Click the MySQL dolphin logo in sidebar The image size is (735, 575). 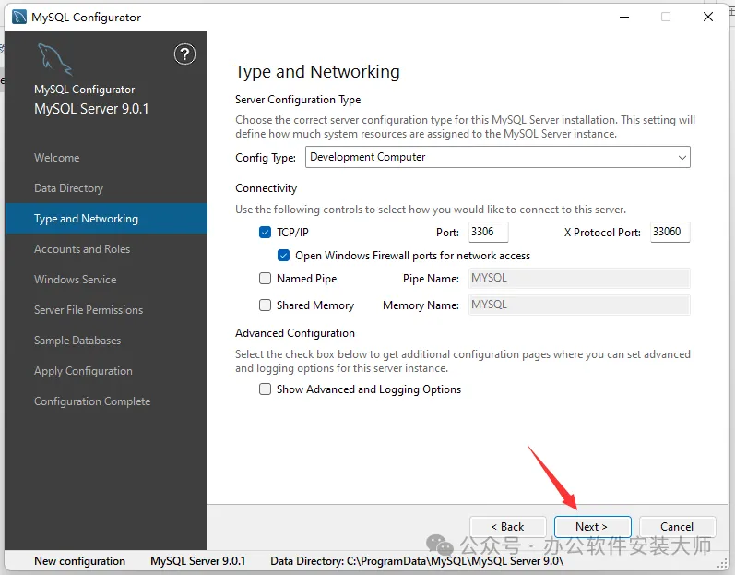54,59
